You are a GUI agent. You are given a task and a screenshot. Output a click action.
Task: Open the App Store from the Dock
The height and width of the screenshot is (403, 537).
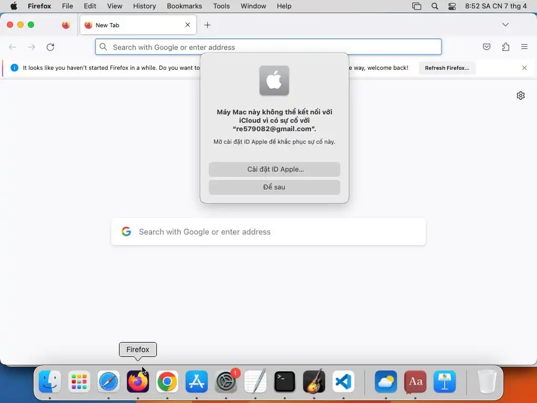[197, 381]
